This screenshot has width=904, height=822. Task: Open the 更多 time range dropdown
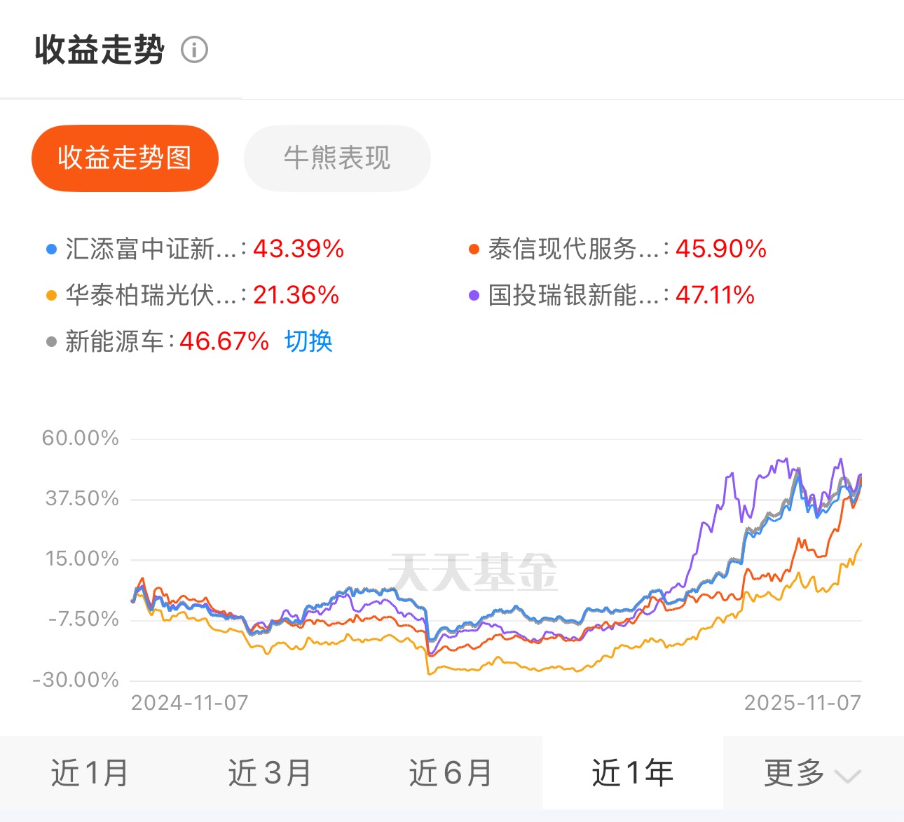[x=795, y=773]
